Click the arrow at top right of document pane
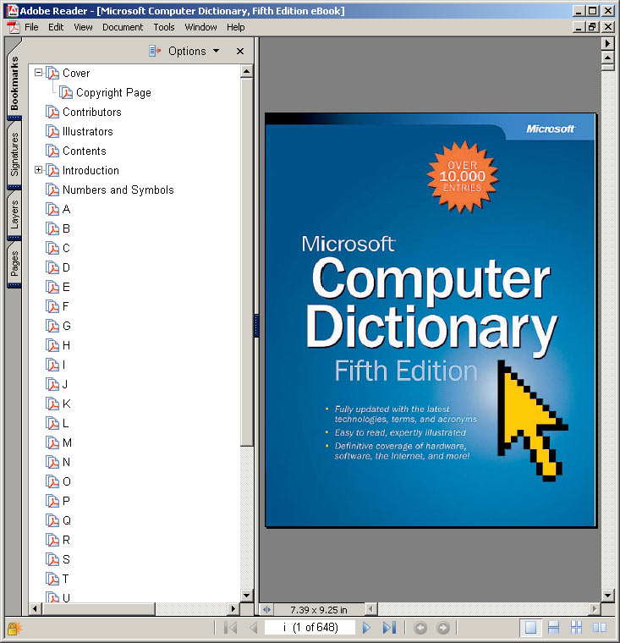The height and width of the screenshot is (643, 620). tap(607, 43)
